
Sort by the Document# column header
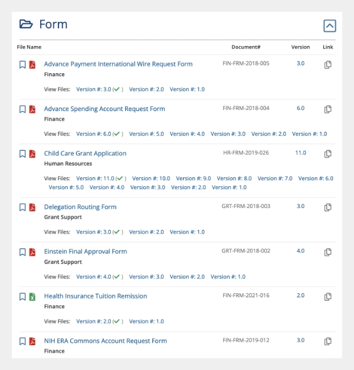click(x=246, y=47)
